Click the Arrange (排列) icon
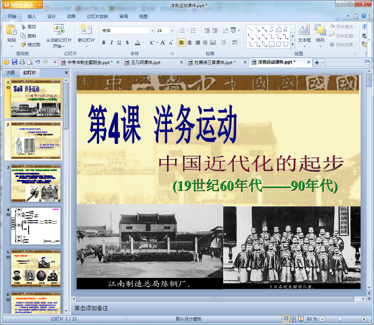Viewport: 374px width, 325px height. click(x=320, y=30)
